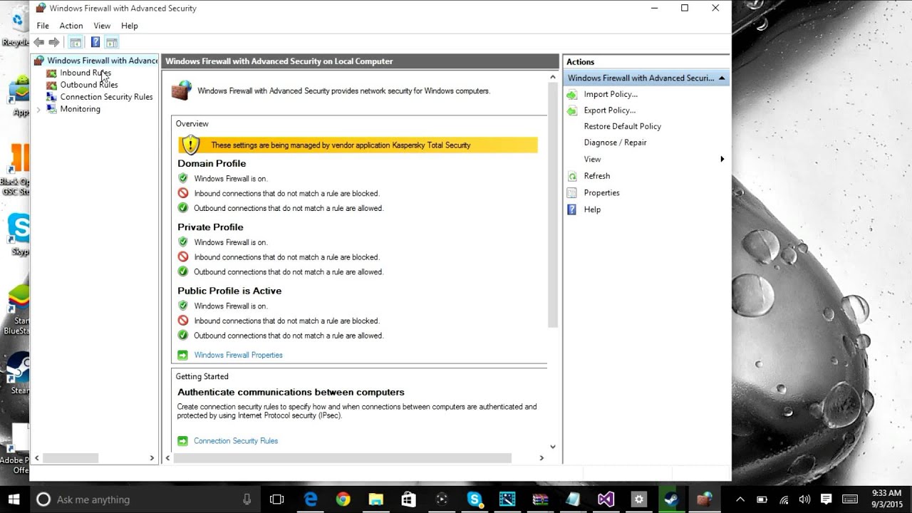Open Visual Studio from the taskbar
Screen dimensions: 912x513
click(606, 499)
